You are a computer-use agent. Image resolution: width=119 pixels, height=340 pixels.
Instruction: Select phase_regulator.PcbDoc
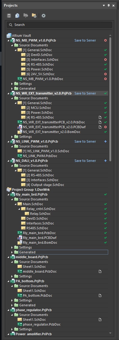pos(41,324)
